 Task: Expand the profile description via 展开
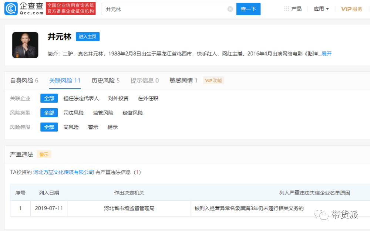click(326, 54)
